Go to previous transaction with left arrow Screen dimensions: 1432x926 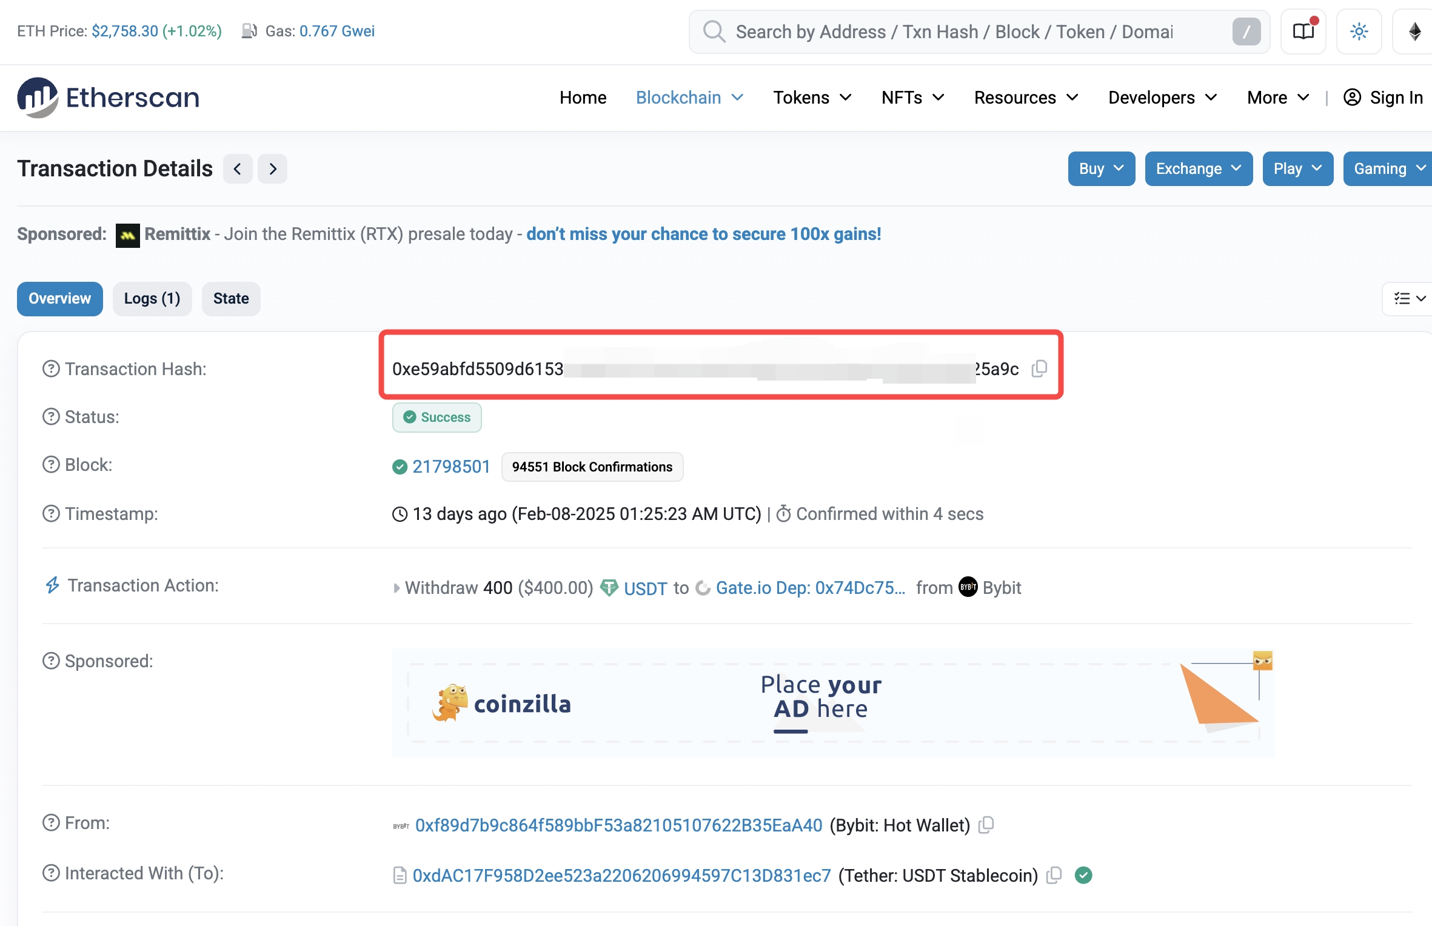pos(238,168)
